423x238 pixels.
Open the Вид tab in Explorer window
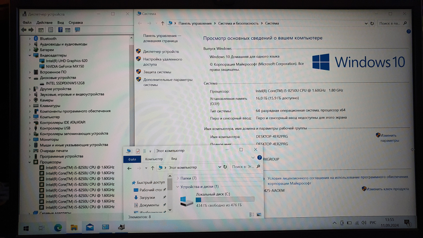pyautogui.click(x=174, y=159)
